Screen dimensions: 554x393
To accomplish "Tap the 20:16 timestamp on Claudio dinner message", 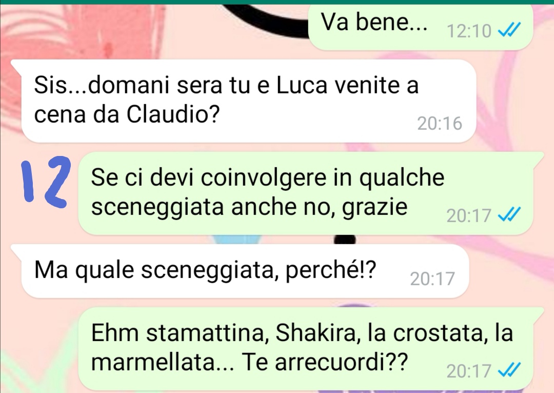I will coord(440,124).
